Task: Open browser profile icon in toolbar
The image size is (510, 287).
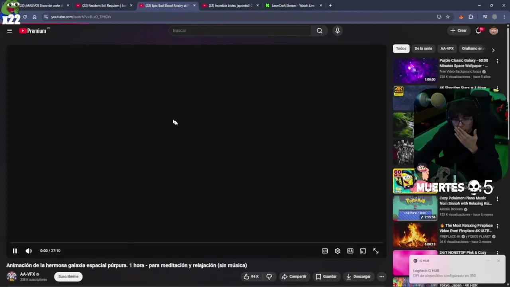Action: pos(494,17)
